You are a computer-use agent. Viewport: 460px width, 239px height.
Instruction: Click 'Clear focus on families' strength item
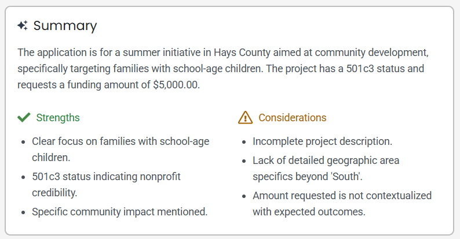(x=121, y=150)
